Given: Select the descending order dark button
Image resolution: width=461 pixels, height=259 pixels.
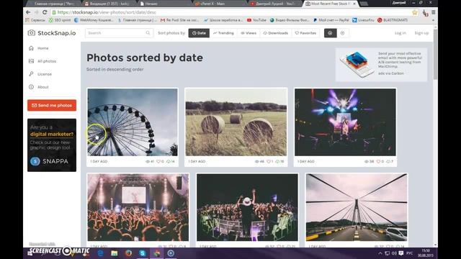Looking at the screenshot, I should (330, 33).
